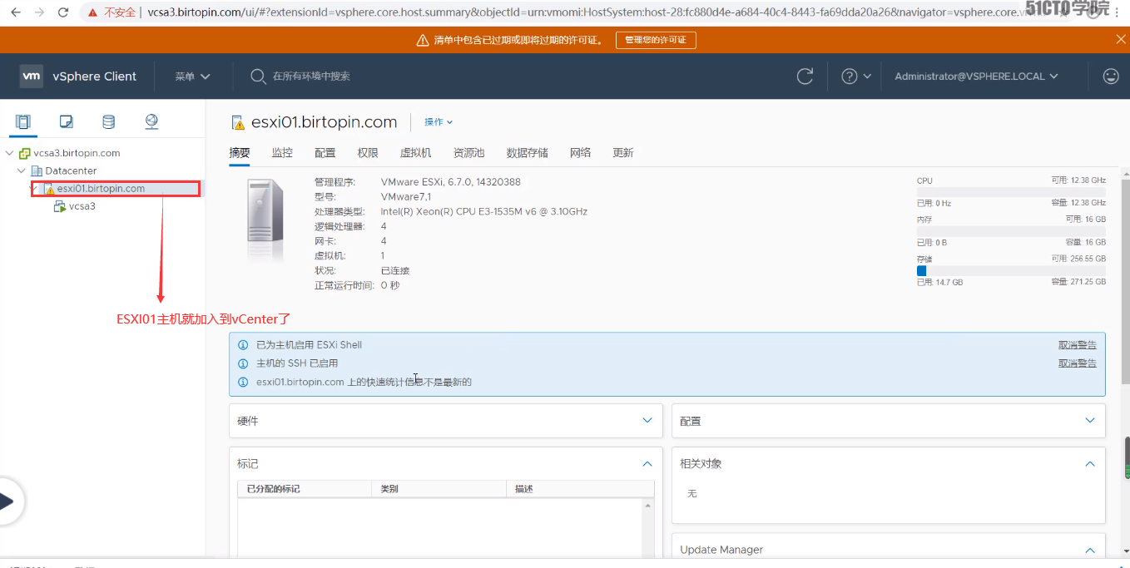Open the VMs and Templates view icon
The height and width of the screenshot is (568, 1130).
67,121
